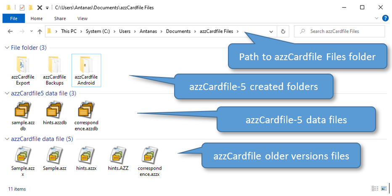Select the hints.azzx file icon
Viewport: 392px width, 196px height.
click(x=86, y=156)
